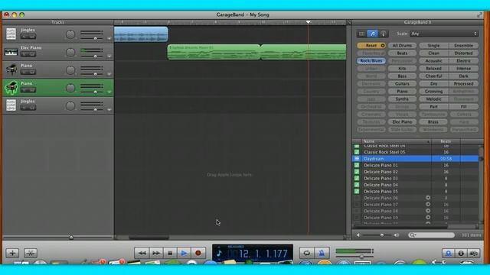Filter loops by Guitars keyword
Screen dimensions: 490x275
402,84
